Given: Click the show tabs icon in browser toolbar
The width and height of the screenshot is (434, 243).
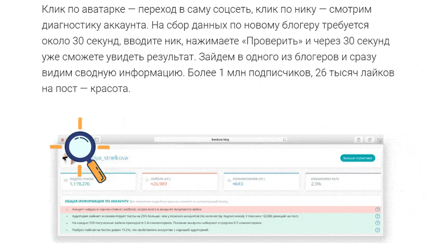Looking at the screenshot, I should point(370,140).
